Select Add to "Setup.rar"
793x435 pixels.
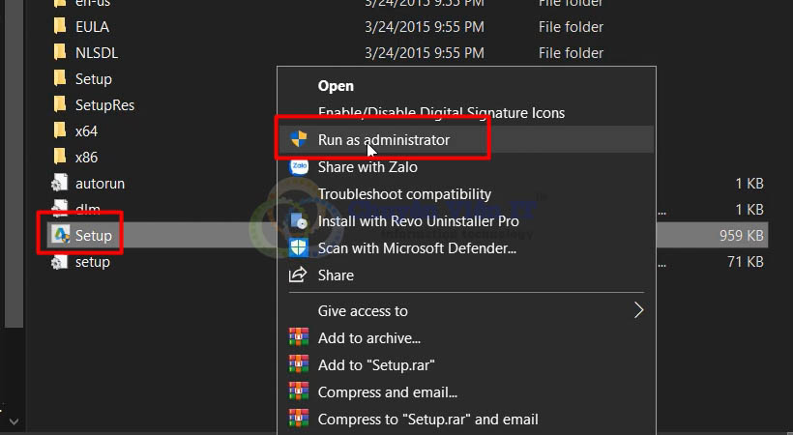point(376,365)
